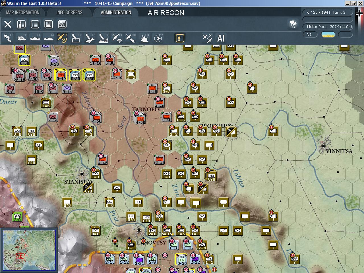Click the F12 End Turn icon
Screen dimensions: 364x273
tap(158, 38)
